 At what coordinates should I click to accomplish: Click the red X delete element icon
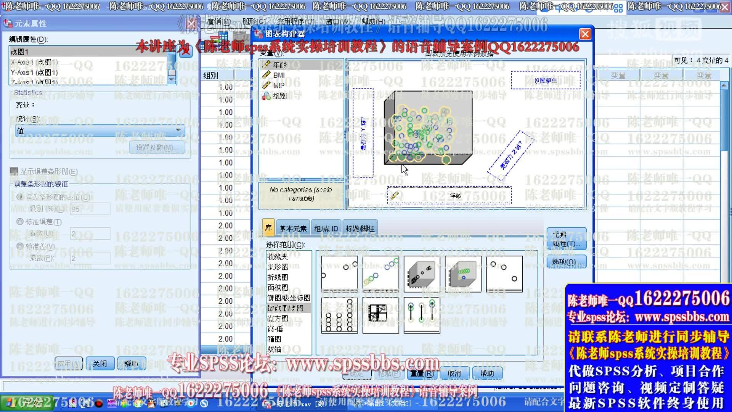coord(186,51)
